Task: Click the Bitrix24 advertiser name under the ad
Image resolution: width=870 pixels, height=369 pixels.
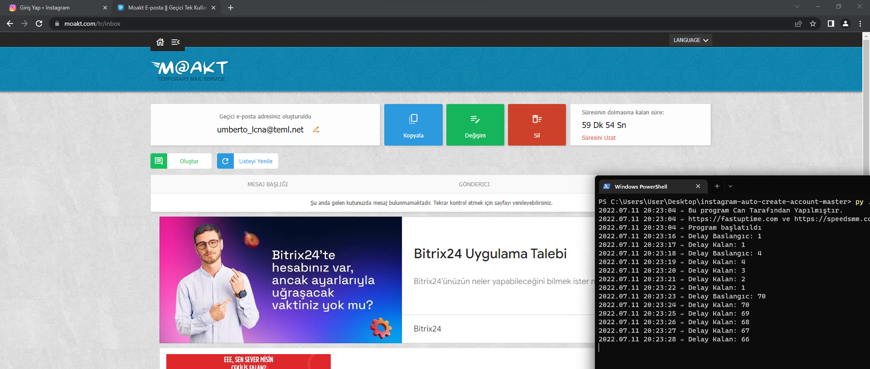Action: tap(427, 329)
